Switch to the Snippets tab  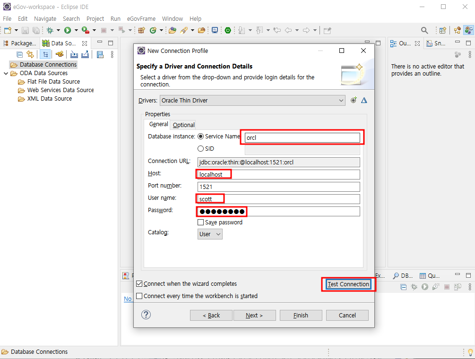(x=436, y=43)
